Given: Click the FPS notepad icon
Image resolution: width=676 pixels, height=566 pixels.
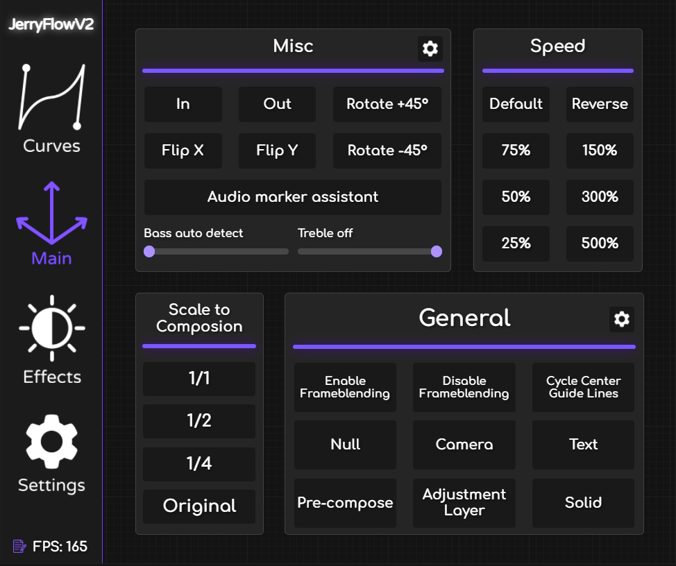Looking at the screenshot, I should coord(19,547).
